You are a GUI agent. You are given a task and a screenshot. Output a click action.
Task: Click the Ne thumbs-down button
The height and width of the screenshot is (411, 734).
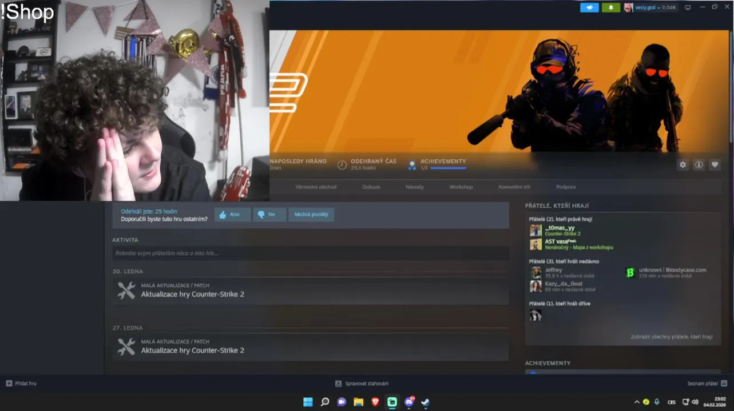[269, 215]
